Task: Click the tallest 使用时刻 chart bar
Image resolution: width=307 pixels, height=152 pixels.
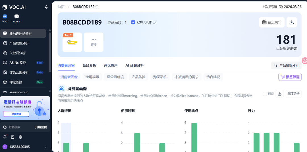Action: point(137,142)
